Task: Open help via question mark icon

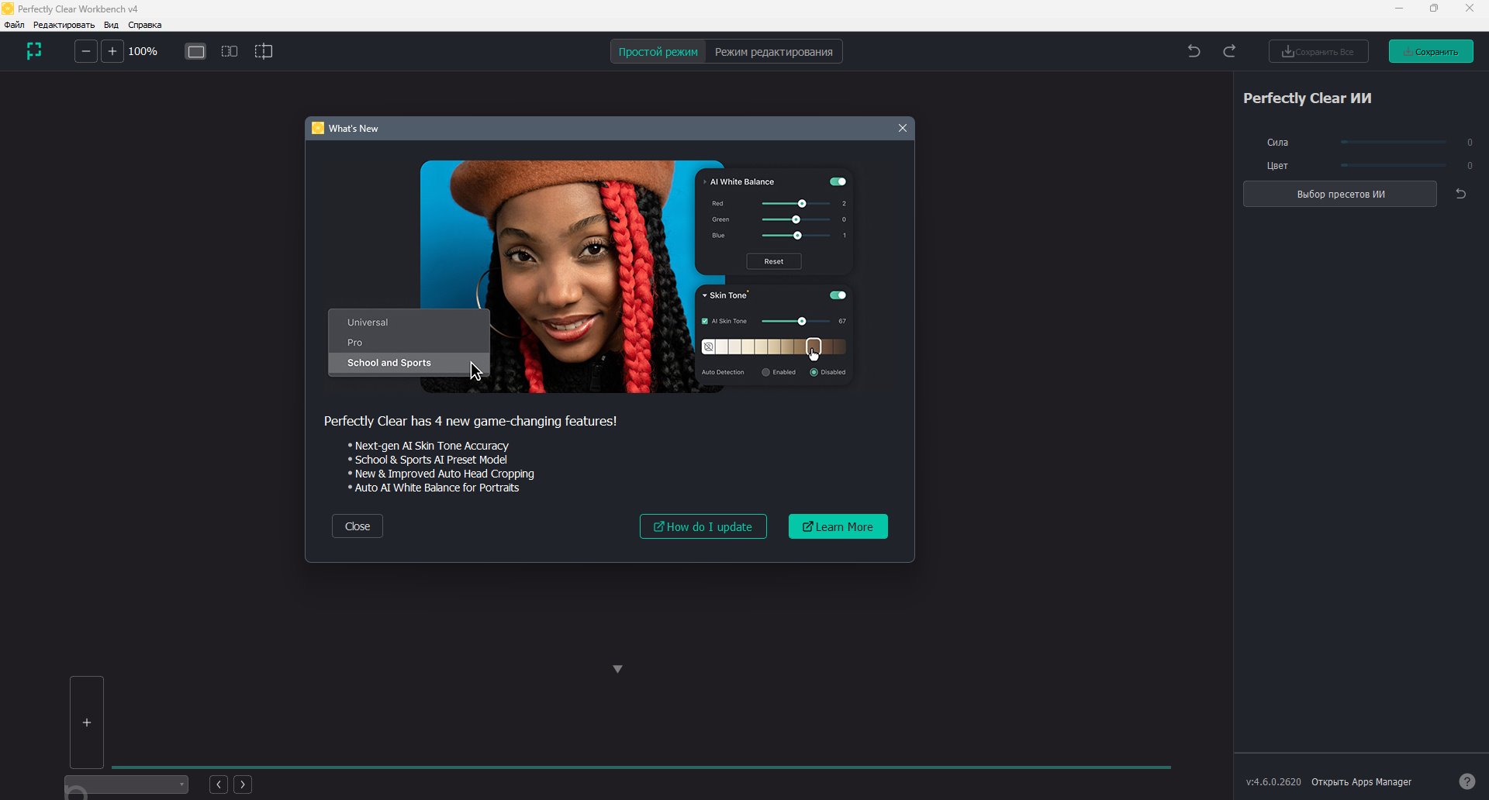Action: tap(1467, 781)
